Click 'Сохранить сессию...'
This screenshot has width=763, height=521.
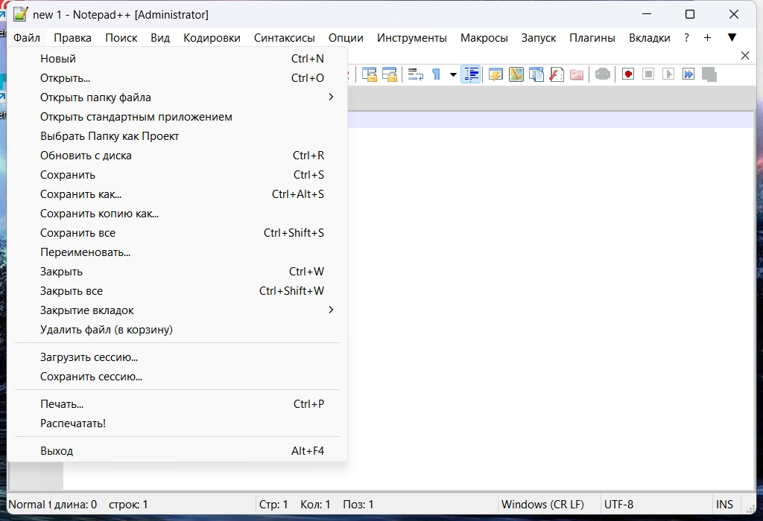click(x=177, y=377)
